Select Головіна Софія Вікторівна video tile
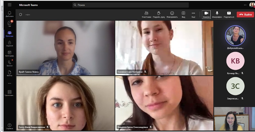 (x=164, y=48)
